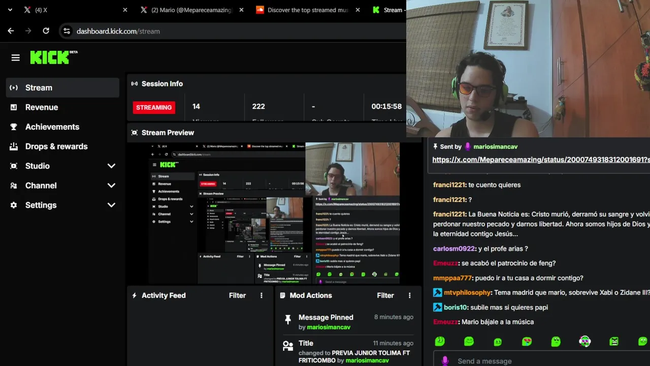The width and height of the screenshot is (650, 366).
Task: Switch to the Mario (@Mepareceamazing) tab
Action: click(191, 10)
